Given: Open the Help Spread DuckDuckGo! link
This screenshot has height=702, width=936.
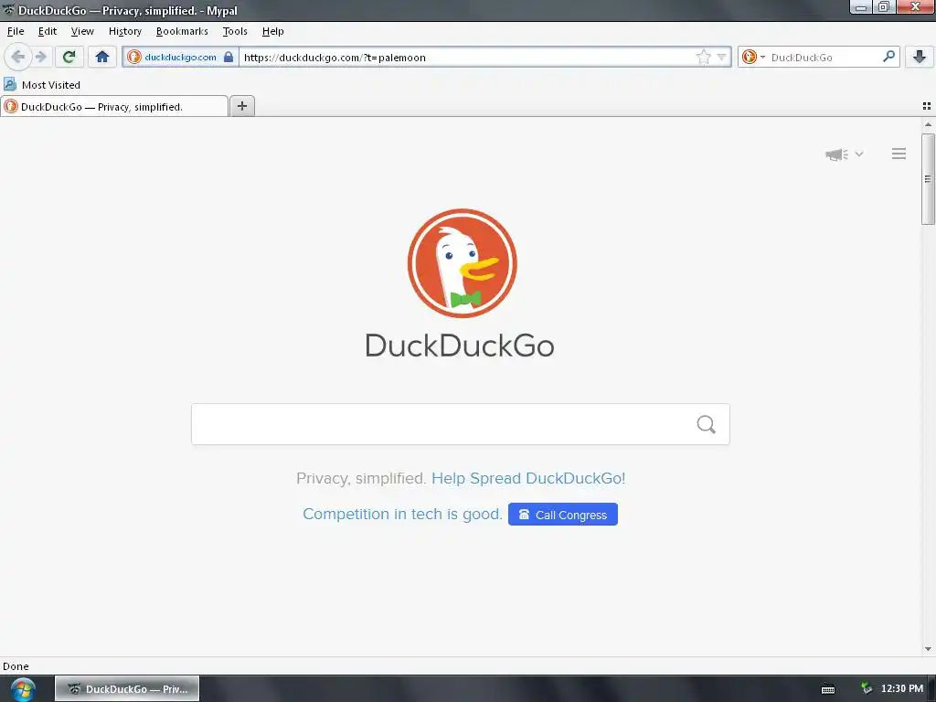Looking at the screenshot, I should click(528, 478).
